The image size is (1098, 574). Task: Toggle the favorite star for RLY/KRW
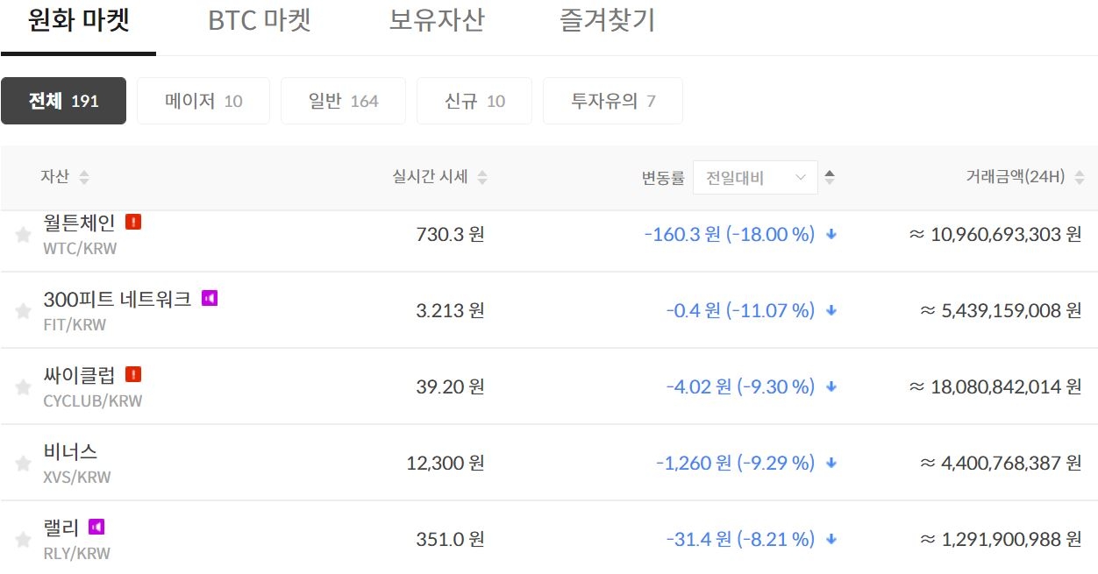[23, 540]
